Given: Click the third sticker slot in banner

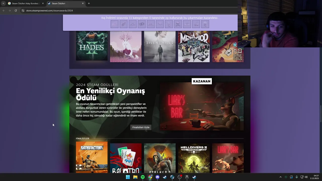Looking at the screenshot, I should pyautogui.click(x=133, y=24).
